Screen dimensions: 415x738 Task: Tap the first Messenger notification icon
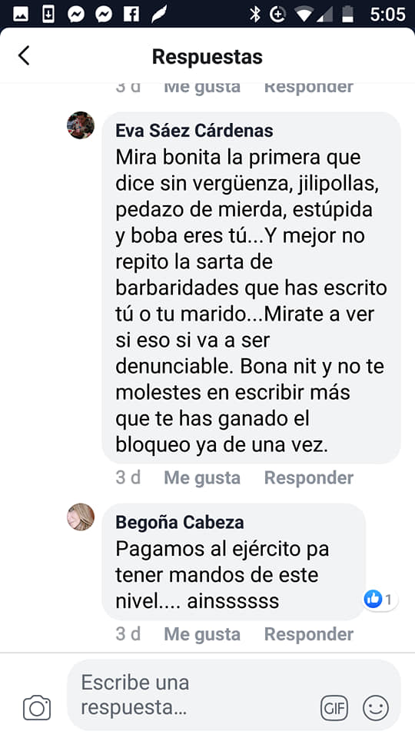tap(76, 15)
